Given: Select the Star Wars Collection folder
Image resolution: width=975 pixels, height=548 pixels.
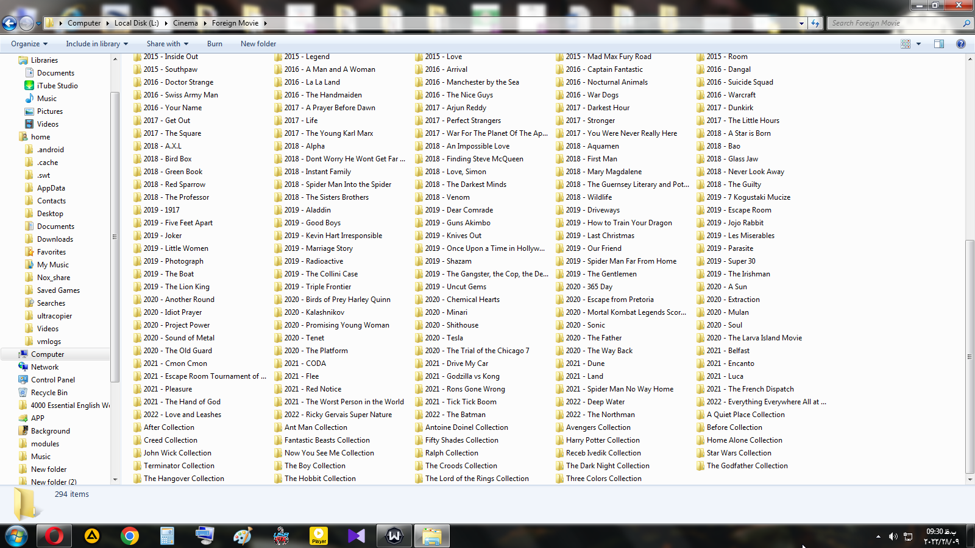Looking at the screenshot, I should coord(739,453).
